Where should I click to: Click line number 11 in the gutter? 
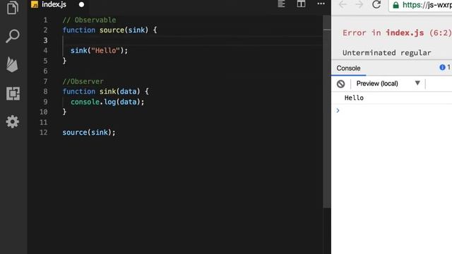pyautogui.click(x=44, y=122)
